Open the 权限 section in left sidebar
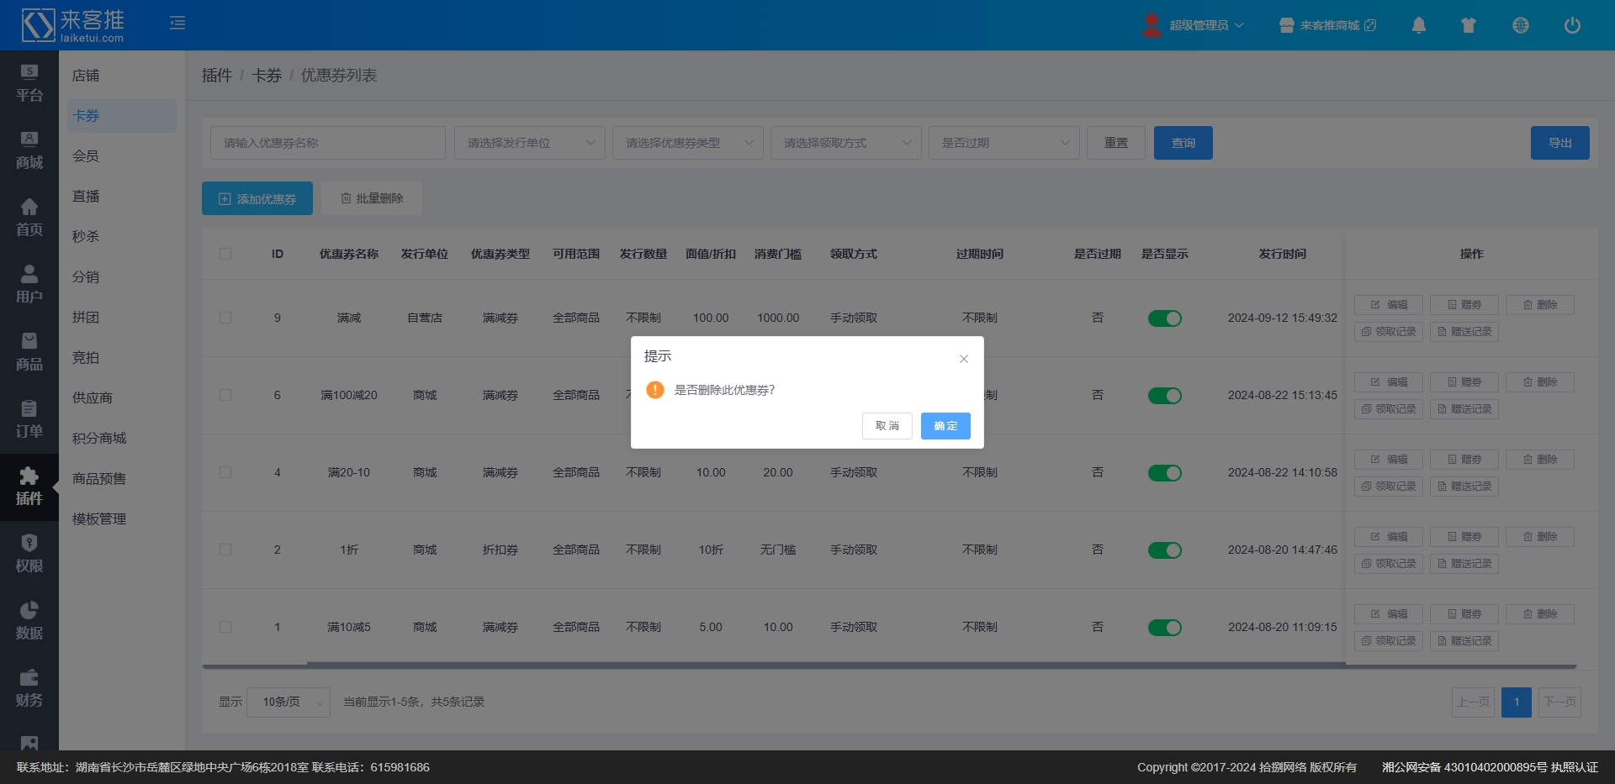 (x=29, y=554)
